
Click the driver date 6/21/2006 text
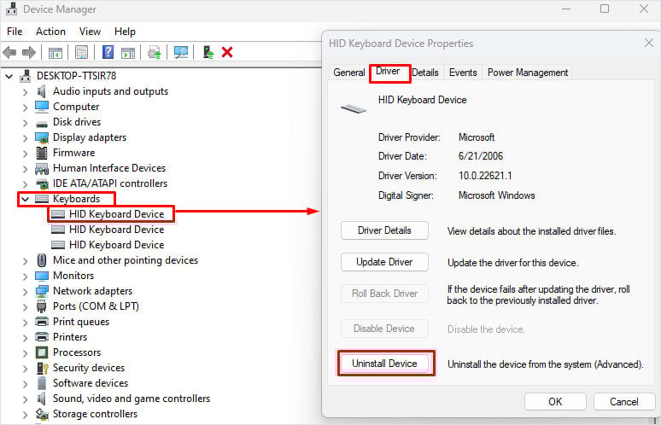481,156
